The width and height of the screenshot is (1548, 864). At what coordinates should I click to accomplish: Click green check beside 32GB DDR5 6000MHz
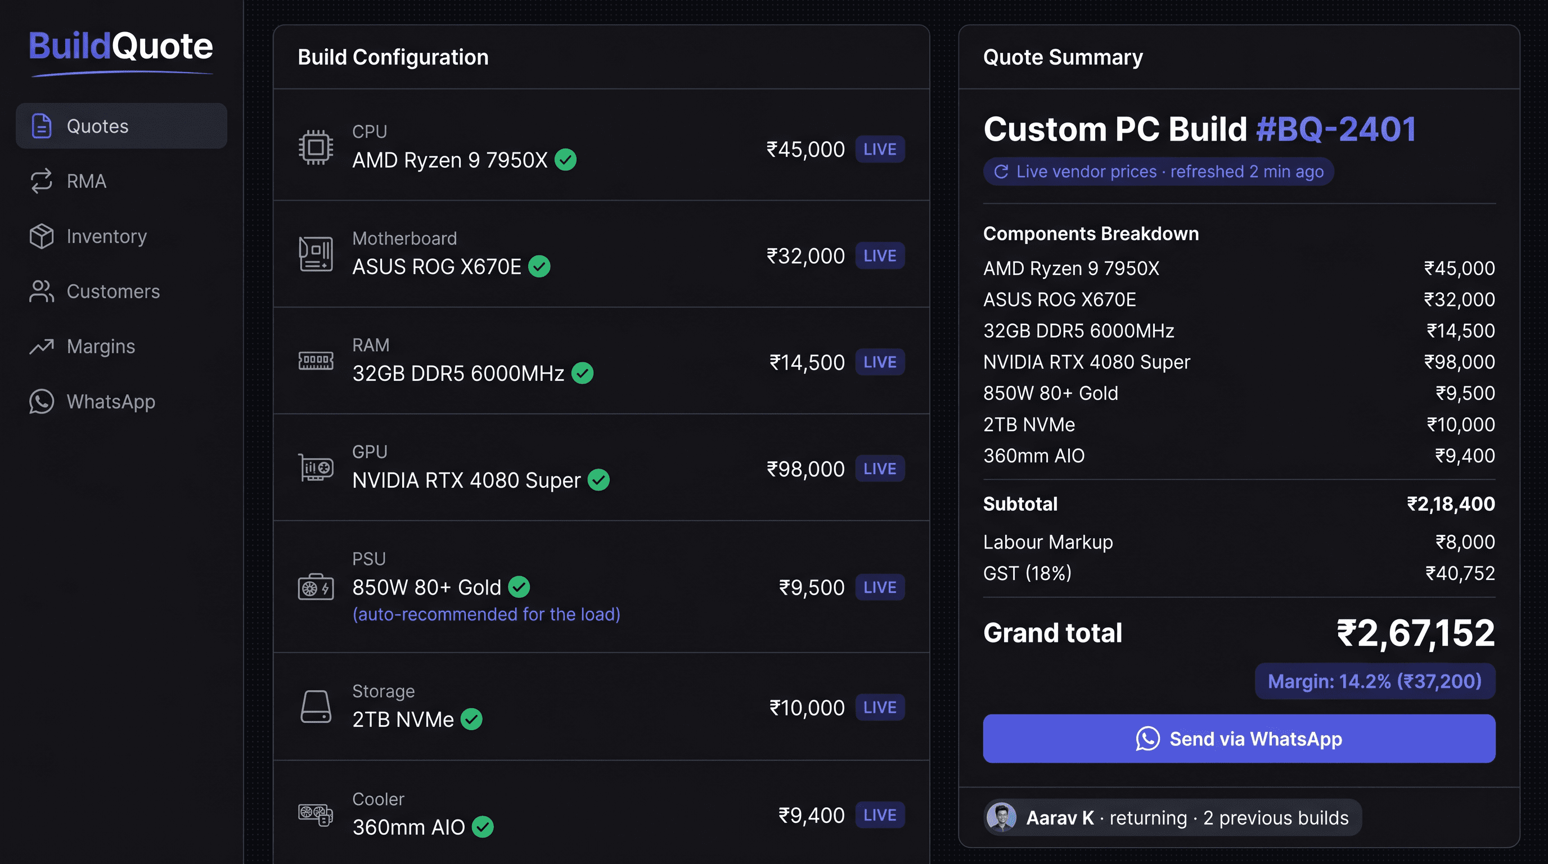(582, 373)
